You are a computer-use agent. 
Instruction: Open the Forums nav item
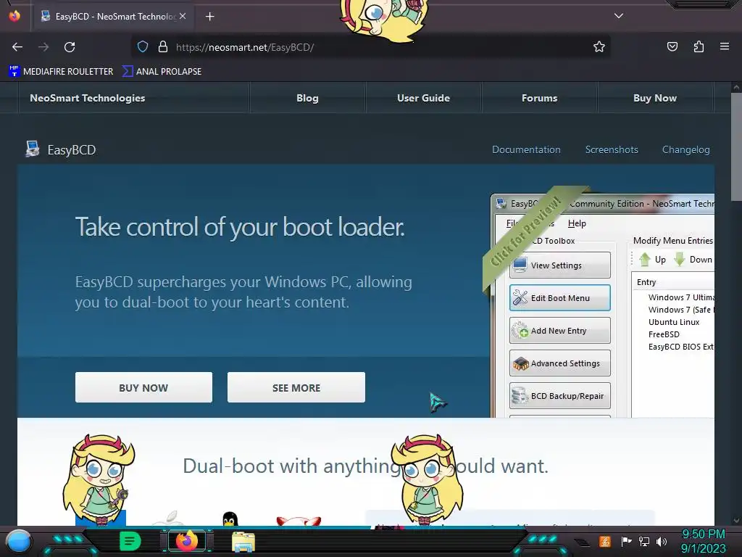coord(539,98)
